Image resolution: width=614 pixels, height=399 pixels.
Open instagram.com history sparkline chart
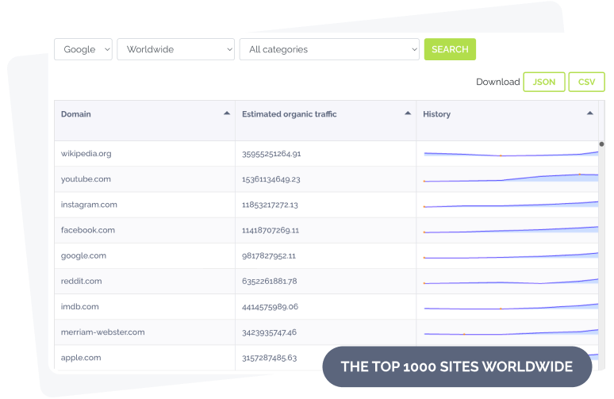511,205
